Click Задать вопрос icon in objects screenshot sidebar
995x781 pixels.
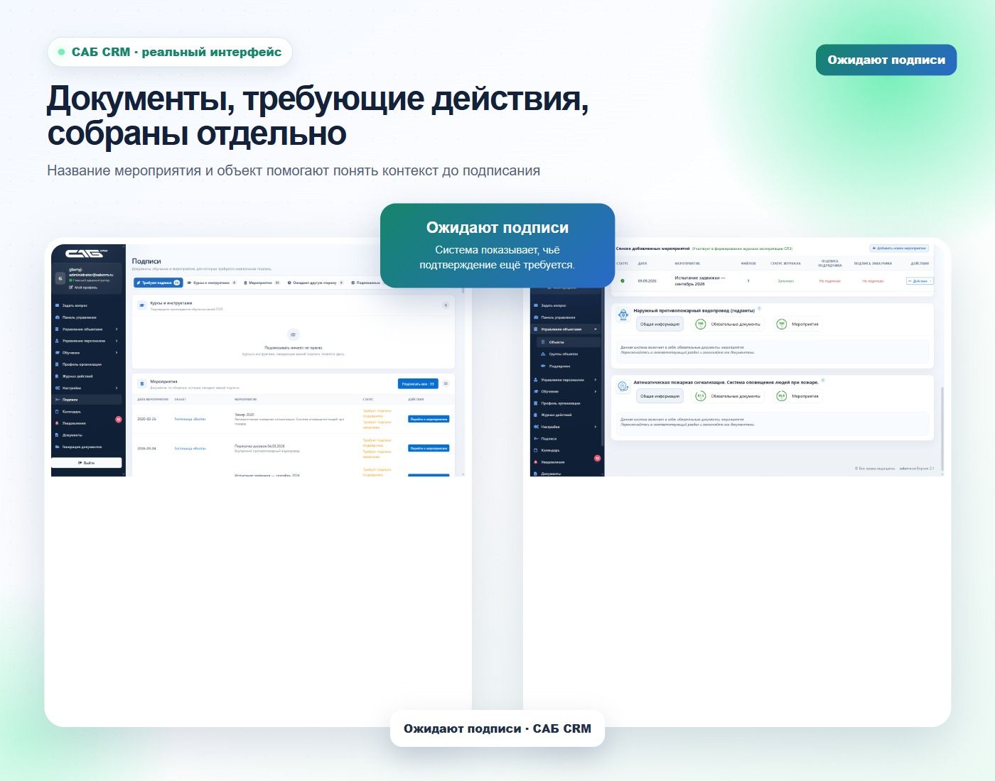point(536,305)
